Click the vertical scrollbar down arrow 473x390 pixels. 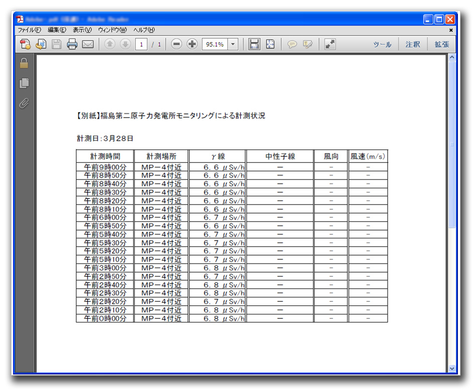click(451, 368)
